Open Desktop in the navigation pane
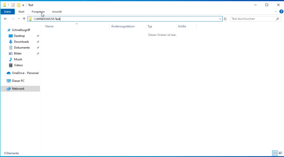The image size is (284, 157). tap(19, 36)
